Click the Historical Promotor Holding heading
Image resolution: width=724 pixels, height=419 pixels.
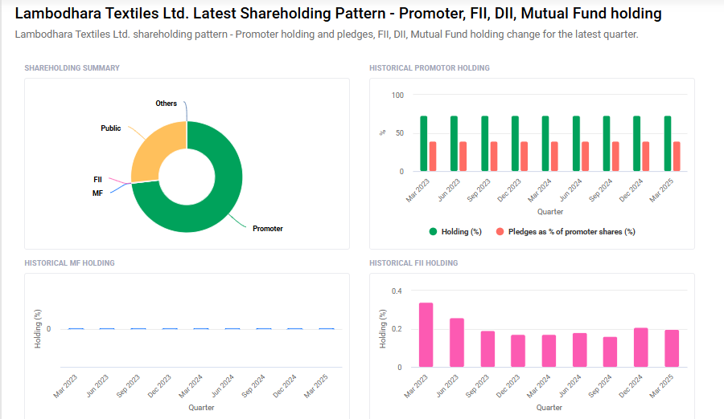[430, 67]
